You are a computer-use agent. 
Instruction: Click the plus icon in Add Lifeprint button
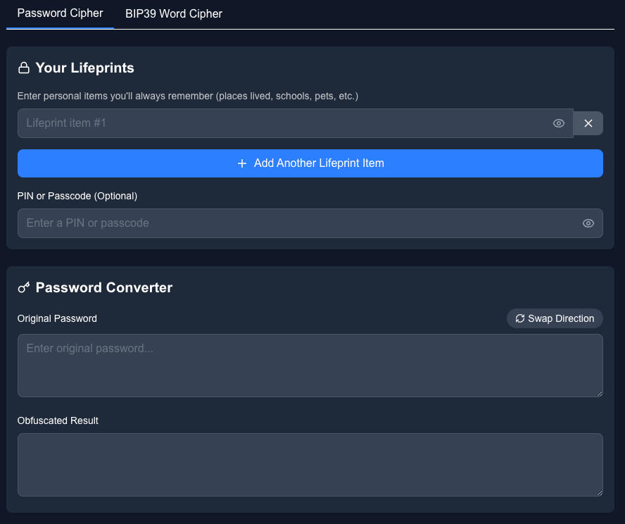tap(242, 163)
